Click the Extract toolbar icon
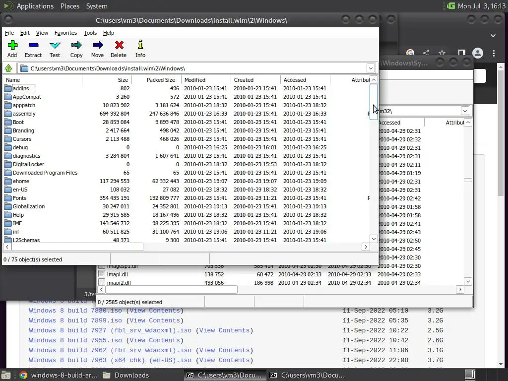The height and width of the screenshot is (381, 508). pos(33,45)
